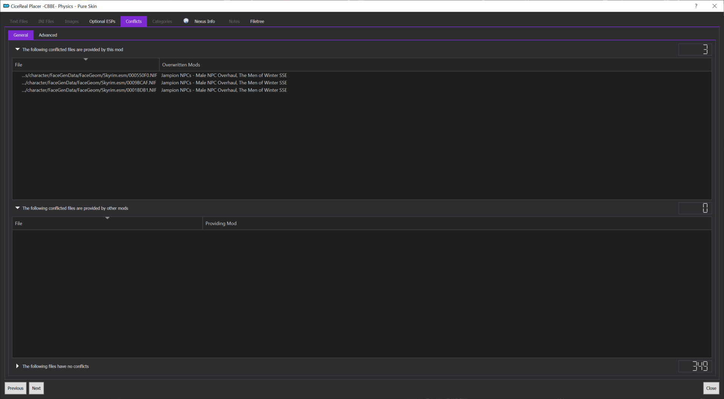
Task: Open the INI Files tab
Action: tap(46, 21)
